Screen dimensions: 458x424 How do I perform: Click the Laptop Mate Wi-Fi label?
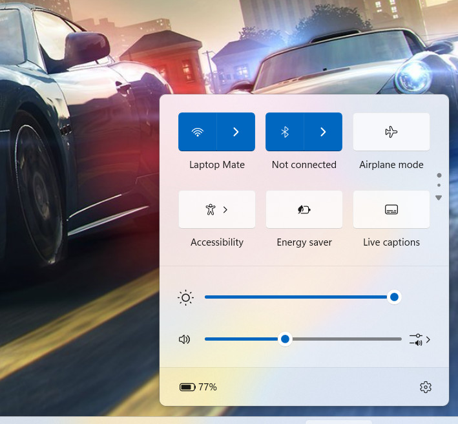pos(217,165)
